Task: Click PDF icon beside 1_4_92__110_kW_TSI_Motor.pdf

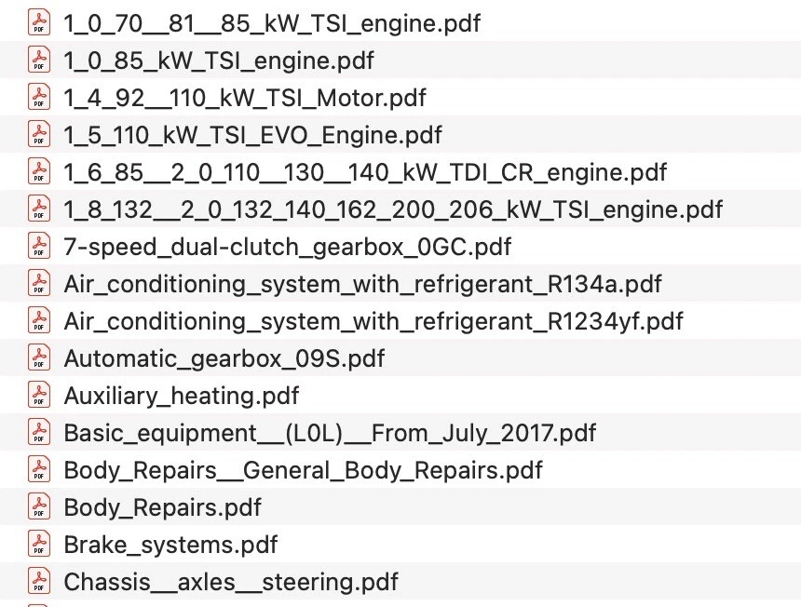Action: click(x=39, y=97)
